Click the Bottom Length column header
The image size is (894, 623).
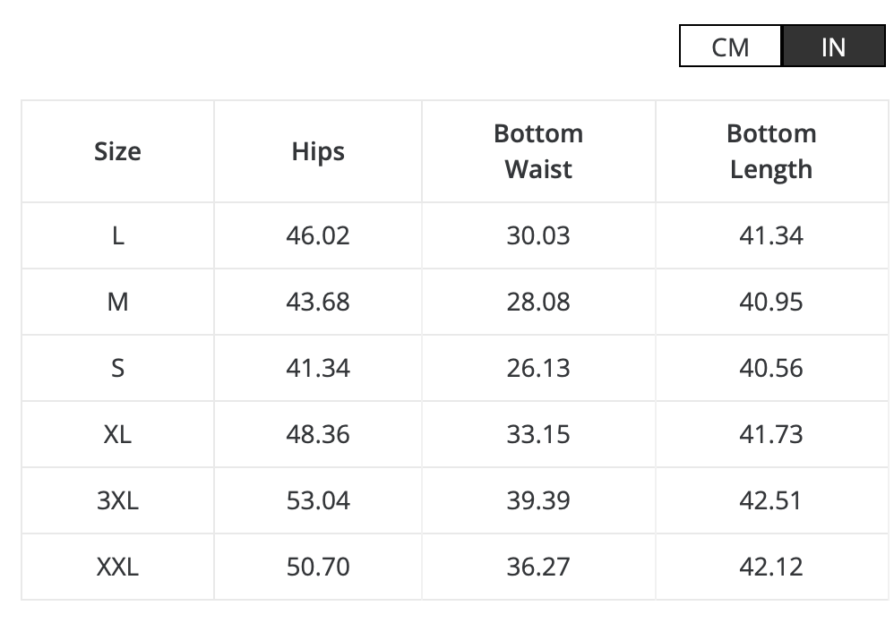771,151
